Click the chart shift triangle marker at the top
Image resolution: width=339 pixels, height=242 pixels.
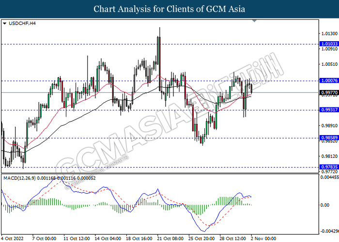coord(254,21)
